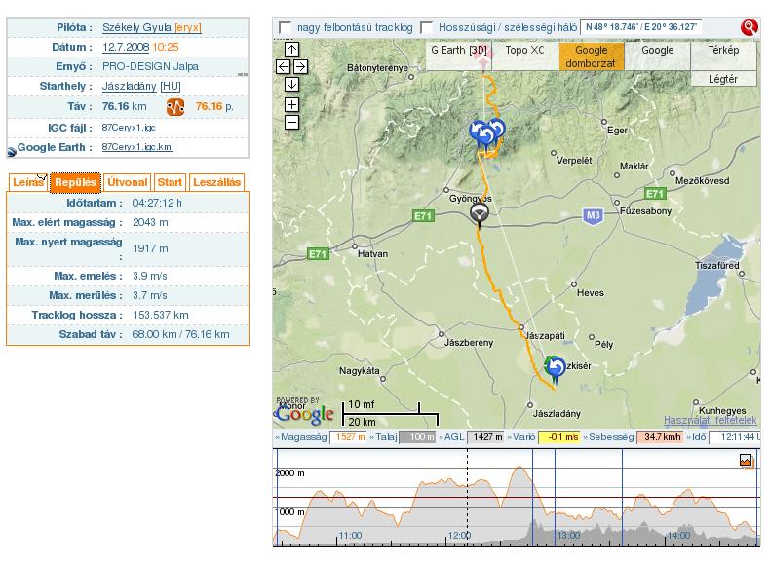Click the PRO-DESIGN Jalpa glider text
The width and height of the screenshot is (769, 565).
(150, 66)
